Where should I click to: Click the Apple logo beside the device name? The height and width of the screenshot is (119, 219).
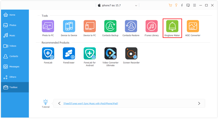[99, 5]
